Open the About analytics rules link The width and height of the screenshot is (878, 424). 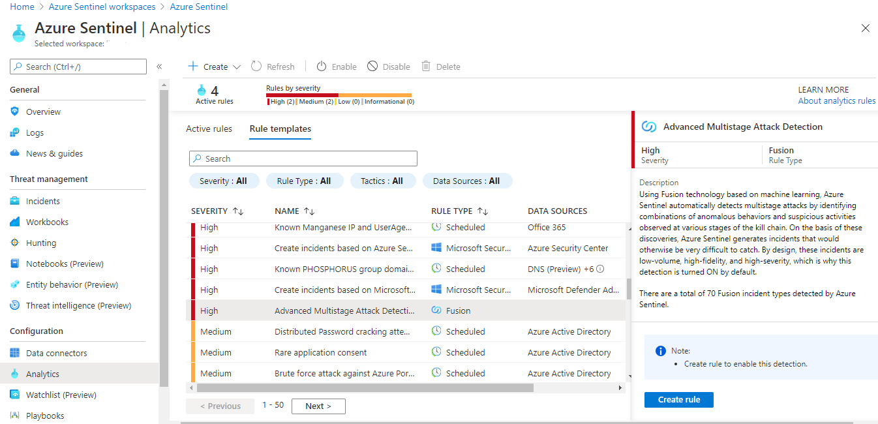click(x=837, y=100)
